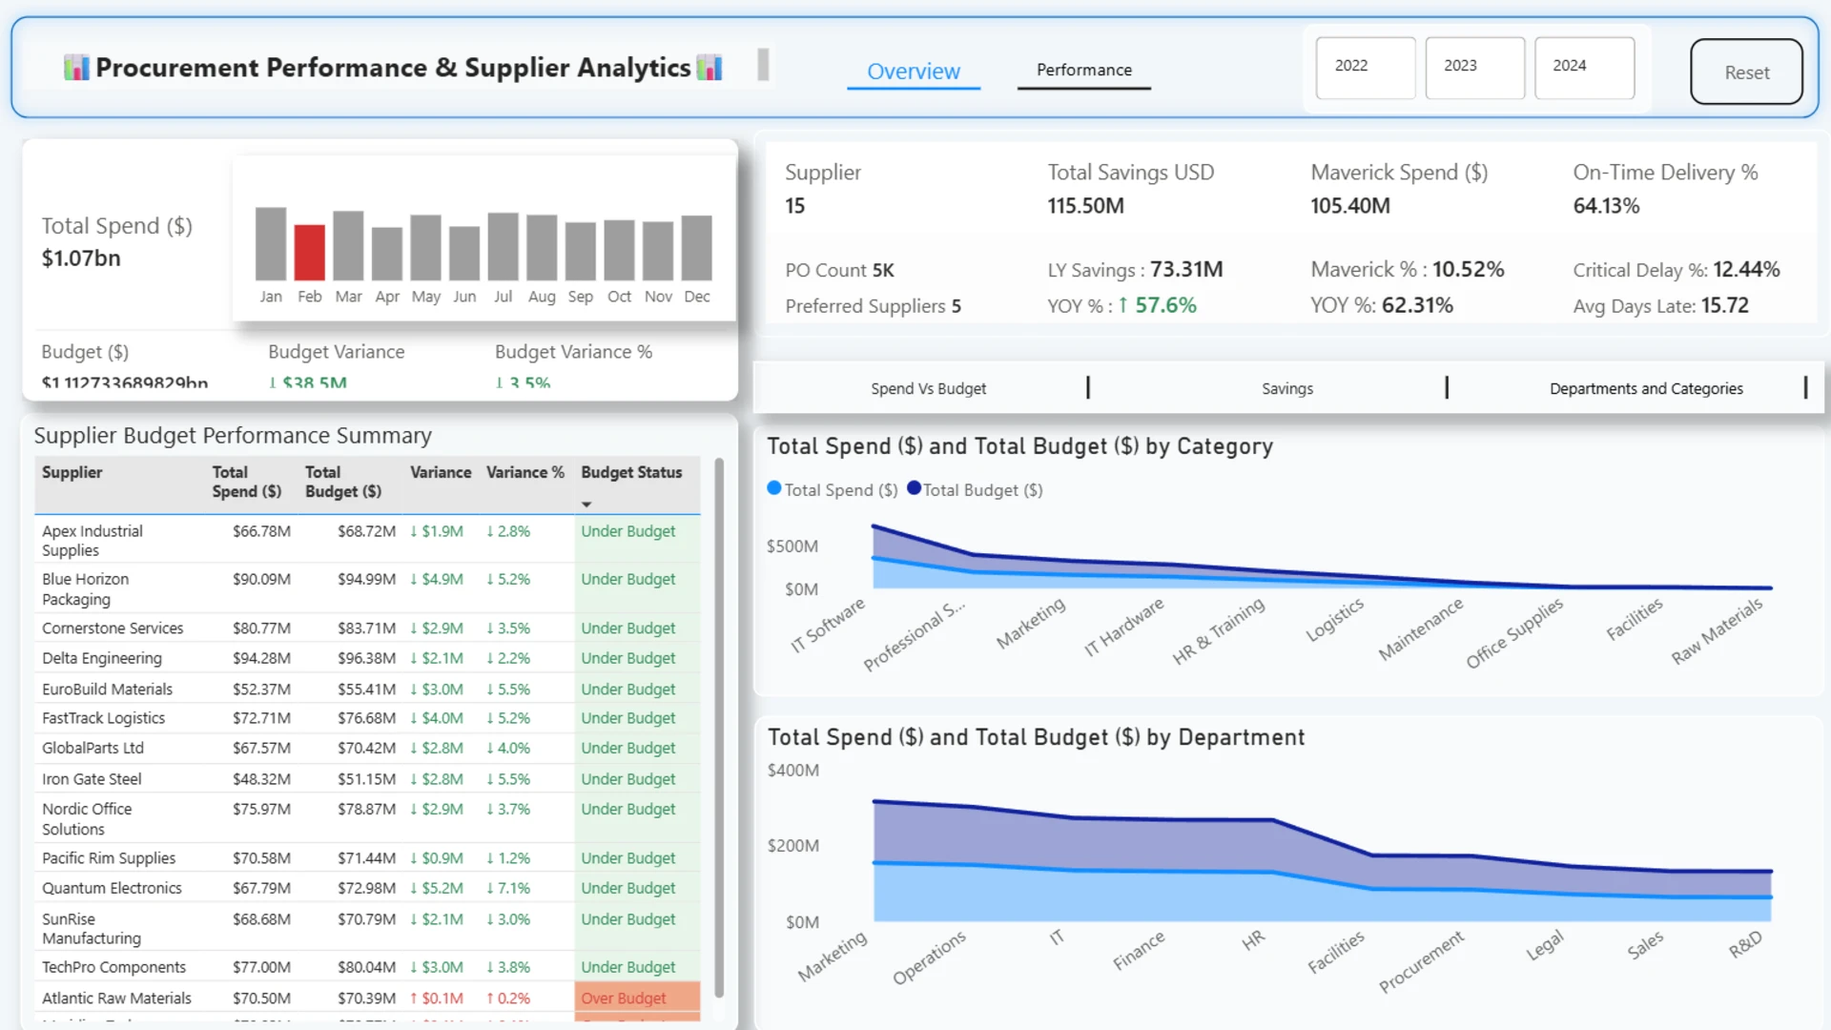The width and height of the screenshot is (1831, 1030).
Task: Click the Budget Status sort arrow
Action: tap(586, 504)
